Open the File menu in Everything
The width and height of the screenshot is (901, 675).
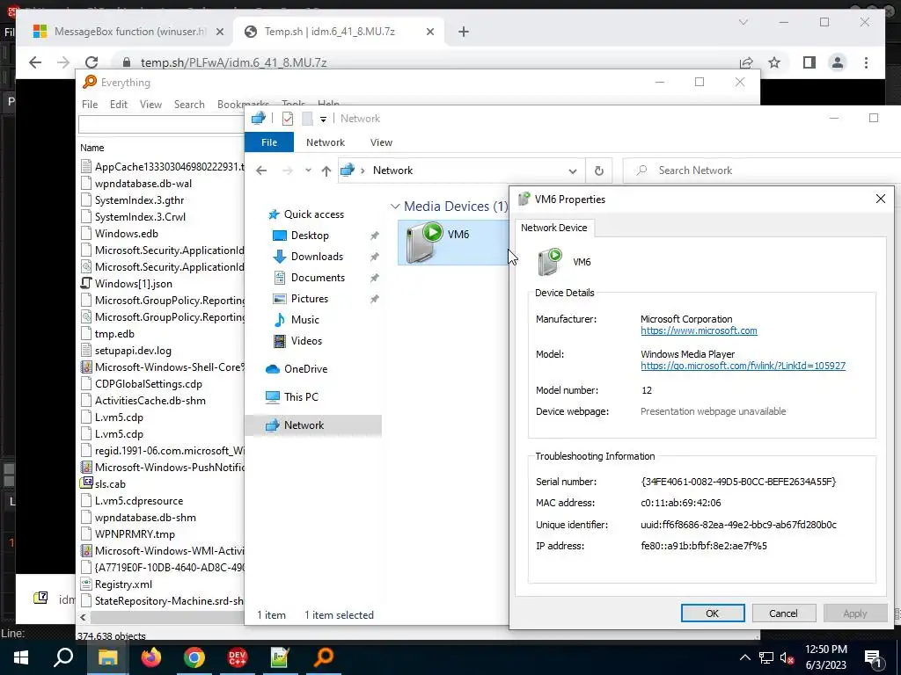pyautogui.click(x=90, y=105)
